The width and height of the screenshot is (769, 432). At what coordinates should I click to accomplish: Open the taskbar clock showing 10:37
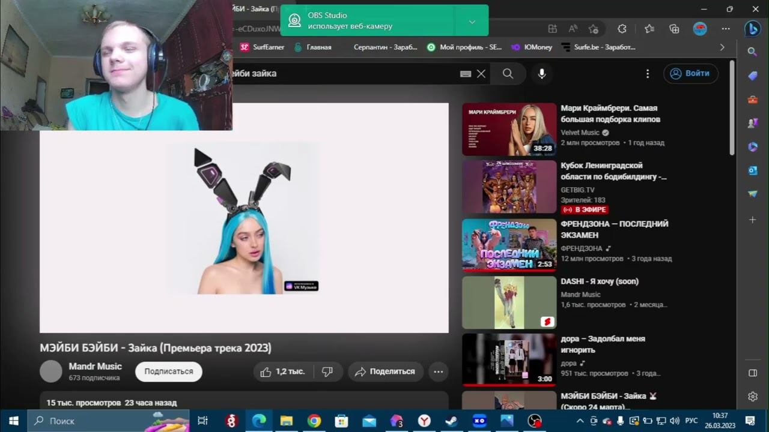coord(720,421)
